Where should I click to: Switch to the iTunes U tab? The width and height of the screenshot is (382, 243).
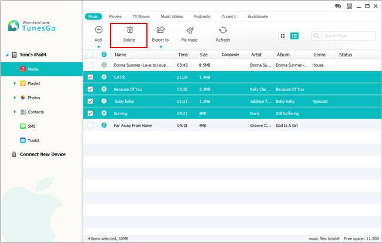click(229, 16)
